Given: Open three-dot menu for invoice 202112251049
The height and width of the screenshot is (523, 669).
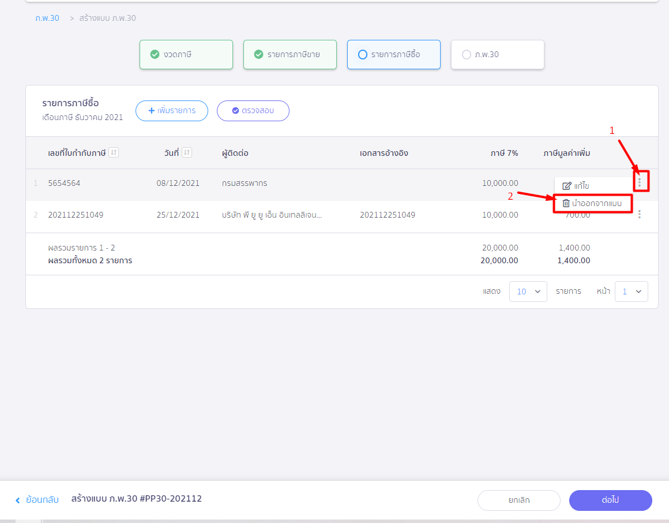Looking at the screenshot, I should coord(639,215).
